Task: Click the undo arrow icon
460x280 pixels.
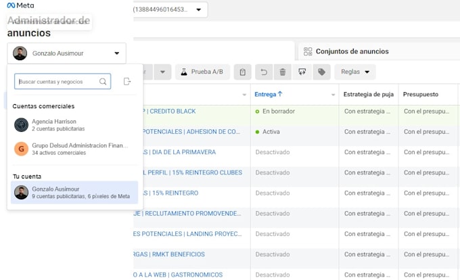Action: click(x=264, y=72)
